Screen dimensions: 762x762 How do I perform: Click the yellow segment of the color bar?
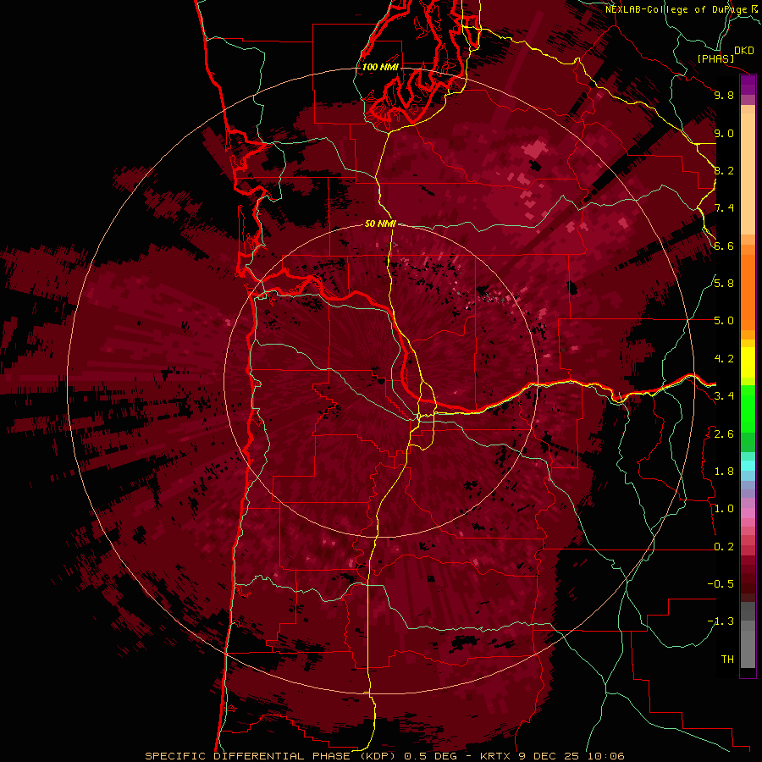748,363
